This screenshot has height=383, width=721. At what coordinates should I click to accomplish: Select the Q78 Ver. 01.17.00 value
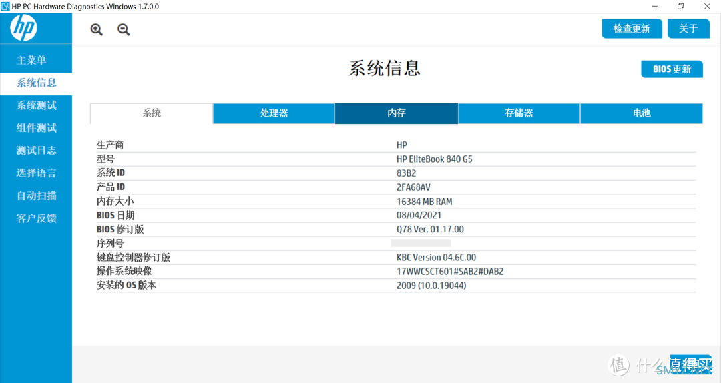[431, 230]
